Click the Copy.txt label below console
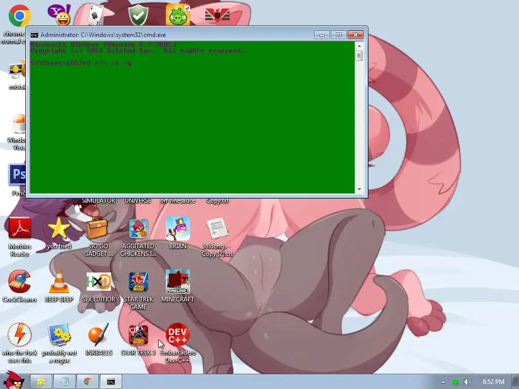This screenshot has width=519, height=389. tap(217, 201)
